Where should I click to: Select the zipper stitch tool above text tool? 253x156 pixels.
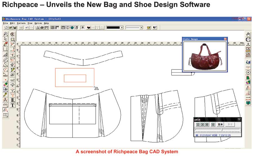12,100
